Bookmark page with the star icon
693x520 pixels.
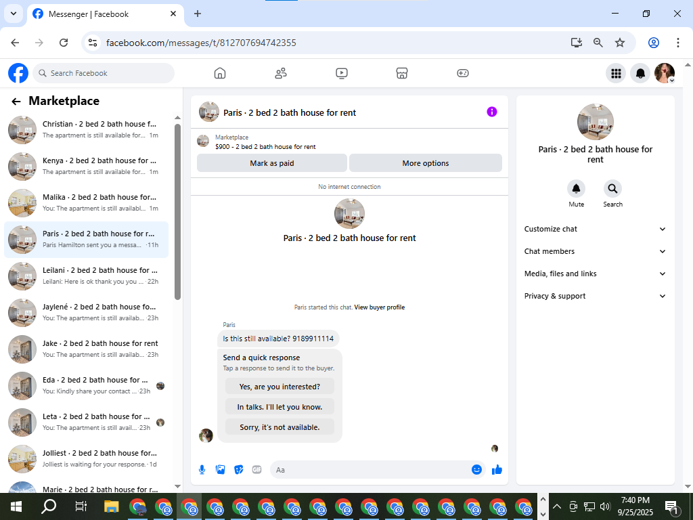[620, 43]
